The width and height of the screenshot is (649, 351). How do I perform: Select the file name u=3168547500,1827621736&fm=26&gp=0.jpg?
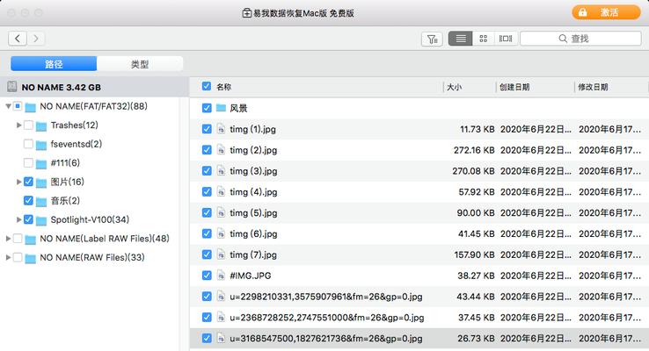(x=326, y=338)
